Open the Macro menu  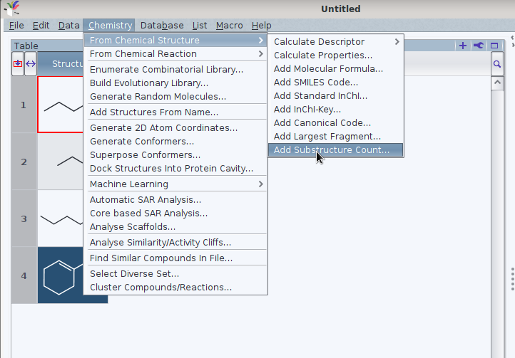click(x=229, y=26)
